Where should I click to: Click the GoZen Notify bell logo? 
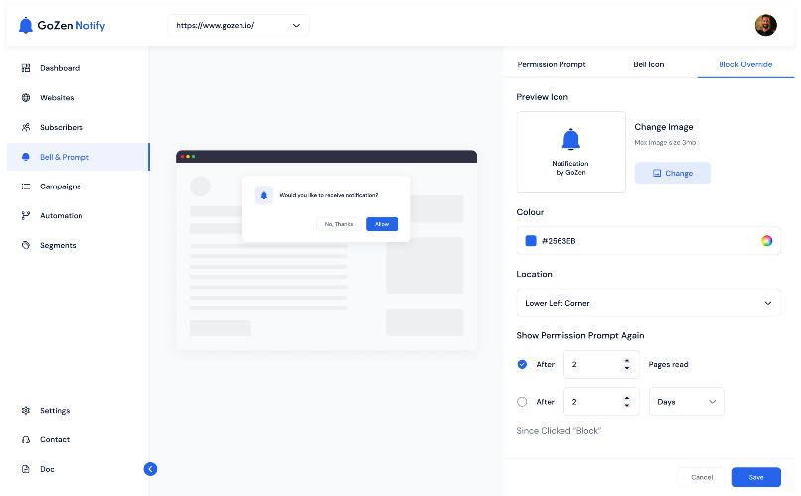[26, 25]
